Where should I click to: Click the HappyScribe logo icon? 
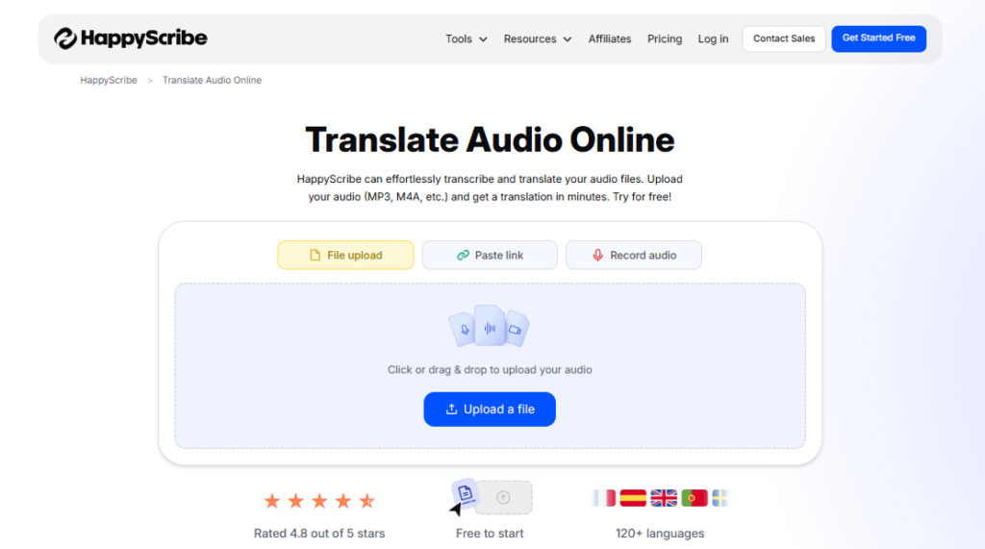(x=65, y=38)
